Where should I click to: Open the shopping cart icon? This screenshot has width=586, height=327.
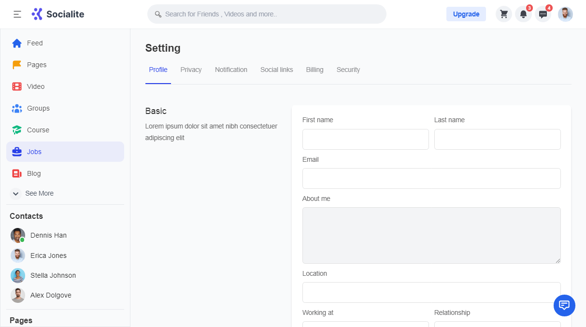(x=504, y=14)
